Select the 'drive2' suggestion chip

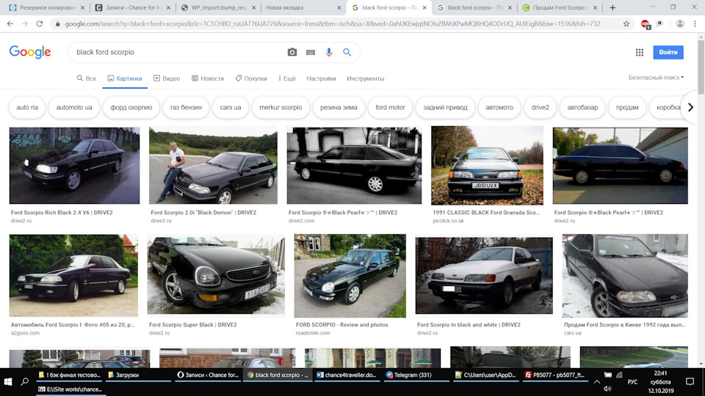click(540, 107)
